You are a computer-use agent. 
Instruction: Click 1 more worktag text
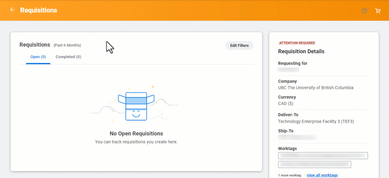[x=290, y=175]
